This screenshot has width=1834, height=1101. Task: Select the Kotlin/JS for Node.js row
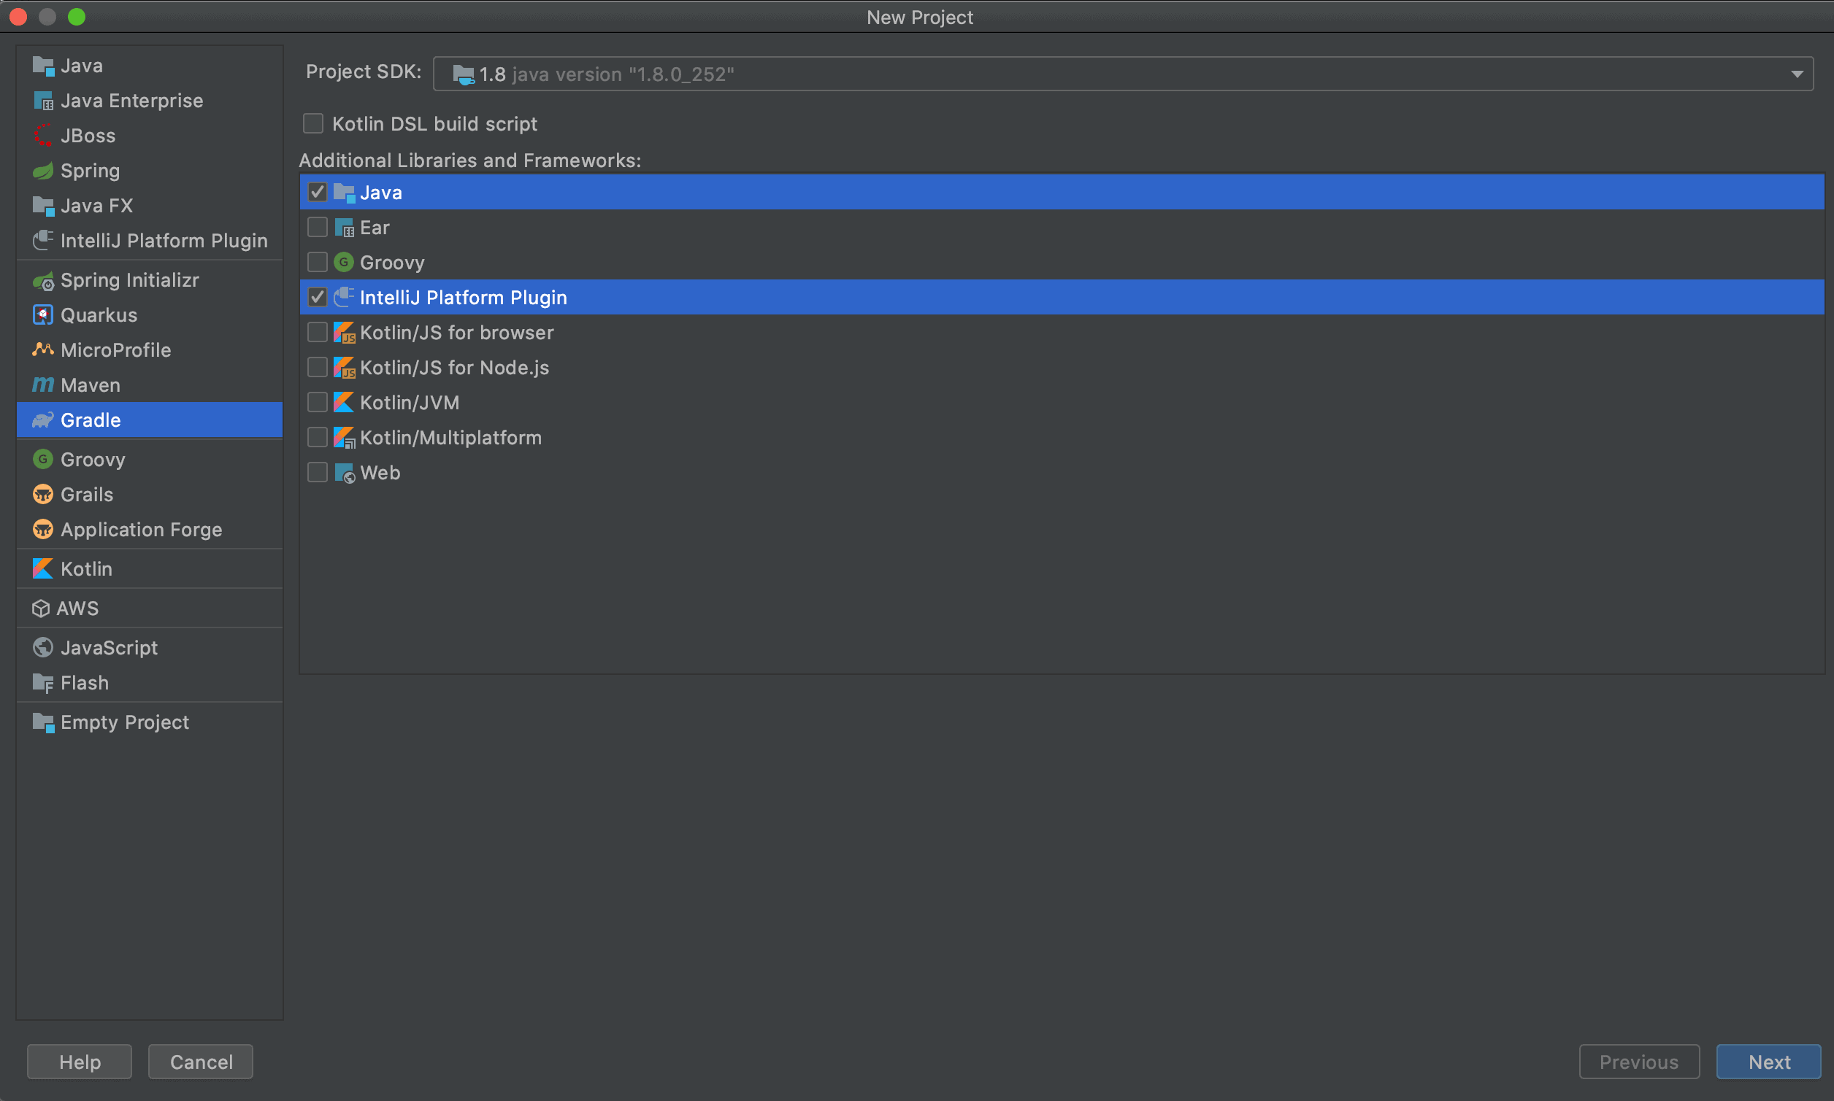point(454,366)
